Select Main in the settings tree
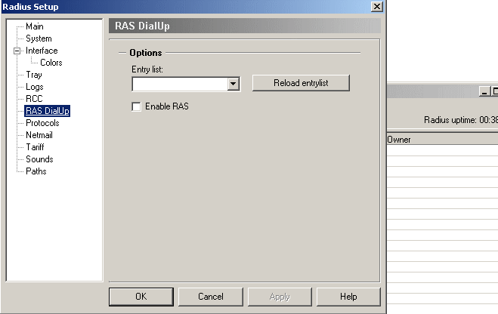 point(35,26)
